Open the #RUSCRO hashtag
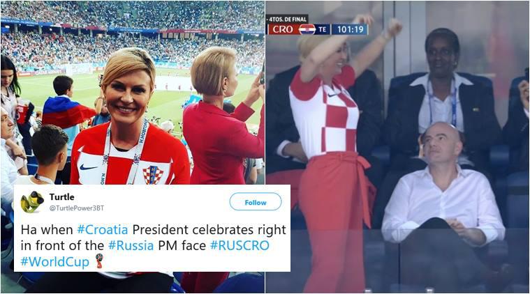This screenshot has width=530, height=294. click(240, 245)
